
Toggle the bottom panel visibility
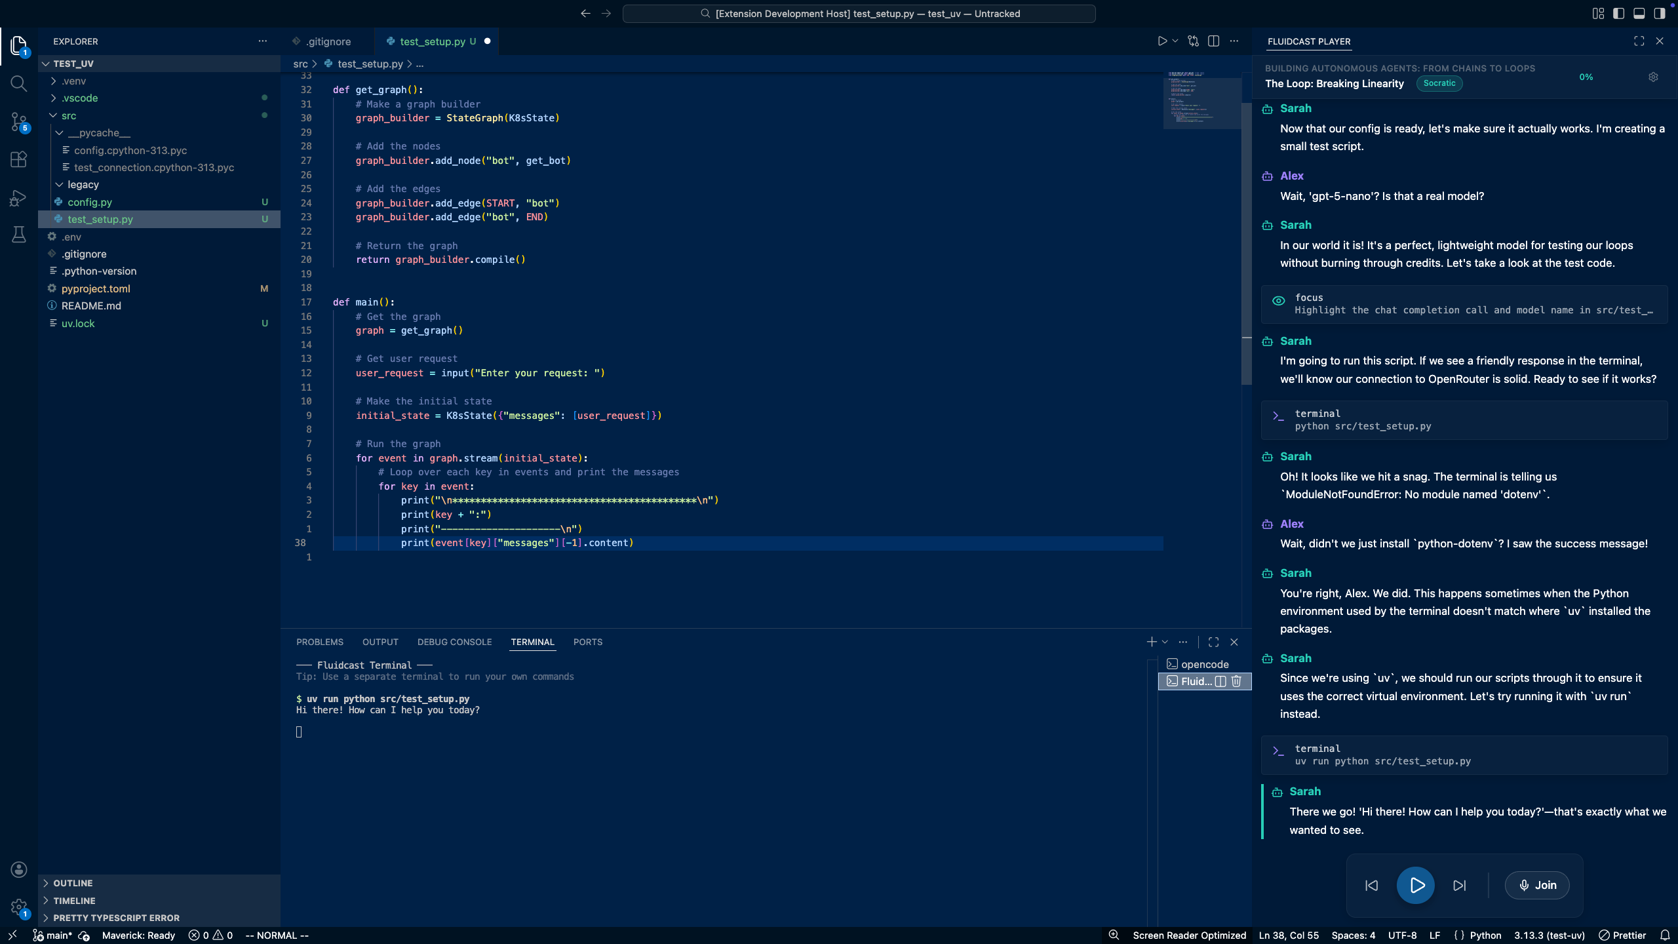[x=1639, y=13]
